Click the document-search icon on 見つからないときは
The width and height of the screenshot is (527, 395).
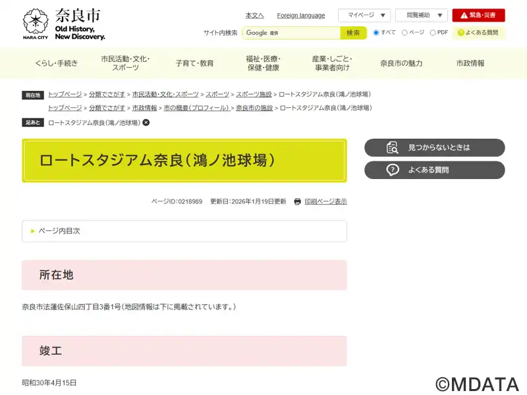(392, 147)
